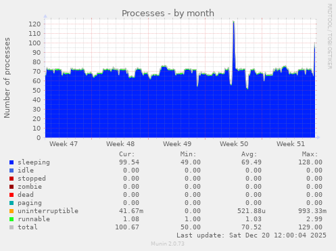This screenshot has height=251, width=336.
Task: Click runnable maximum value 2.99
Action: coord(314,219)
